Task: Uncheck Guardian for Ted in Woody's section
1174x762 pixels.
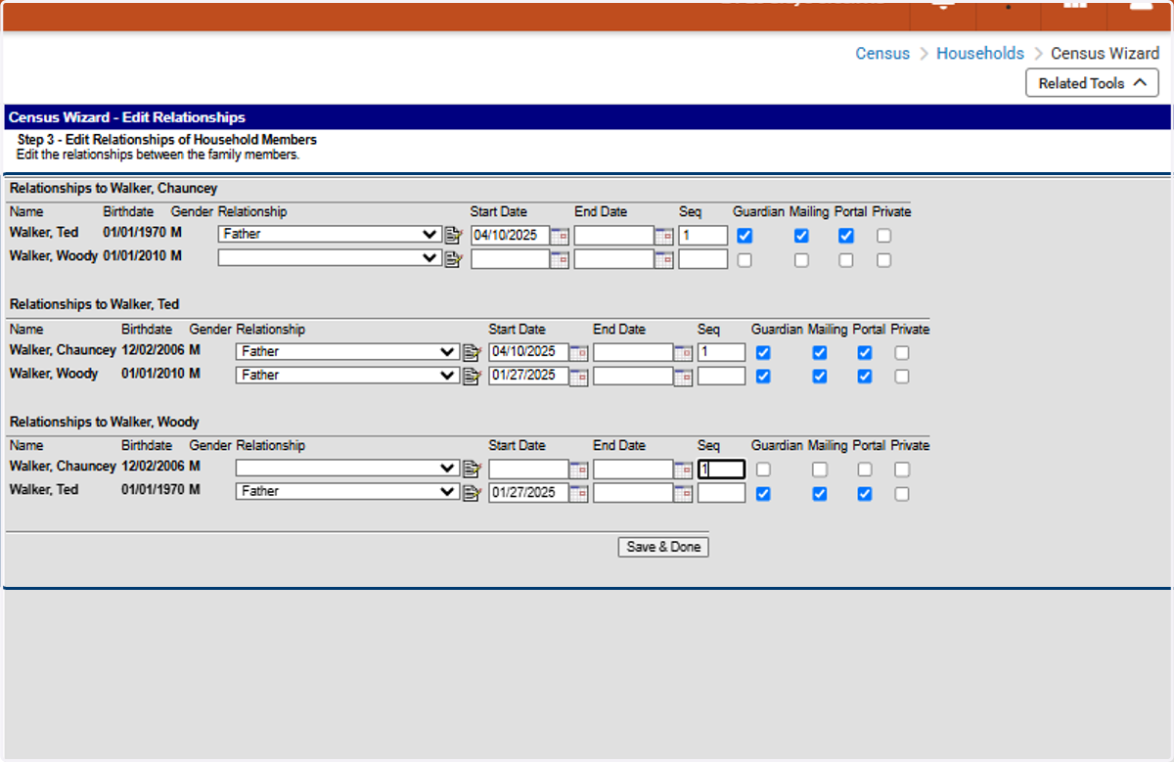Action: (x=763, y=493)
